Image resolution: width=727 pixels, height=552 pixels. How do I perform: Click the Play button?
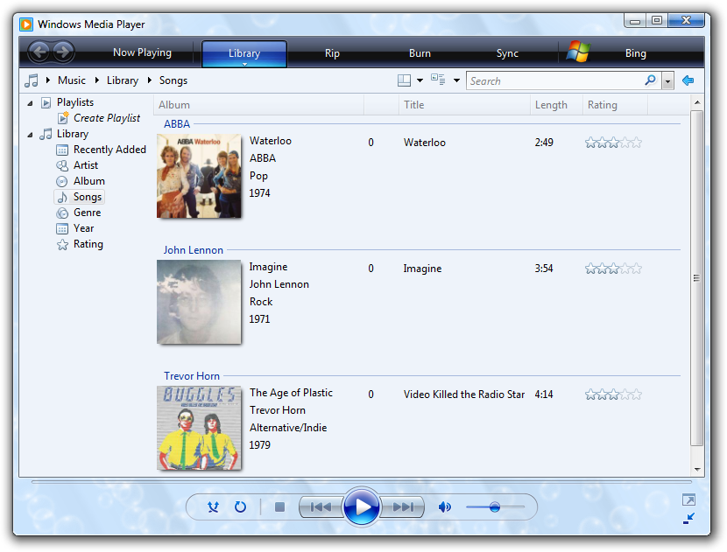361,507
